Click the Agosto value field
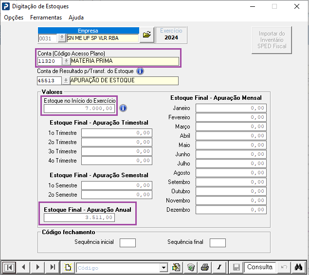Image resolution: width=309 pixels, height=275 pixels. point(231,173)
